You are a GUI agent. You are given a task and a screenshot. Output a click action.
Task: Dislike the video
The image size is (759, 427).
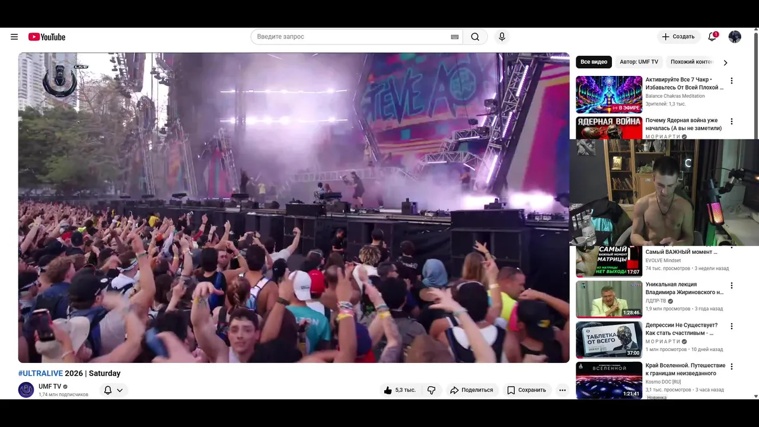[x=431, y=390]
